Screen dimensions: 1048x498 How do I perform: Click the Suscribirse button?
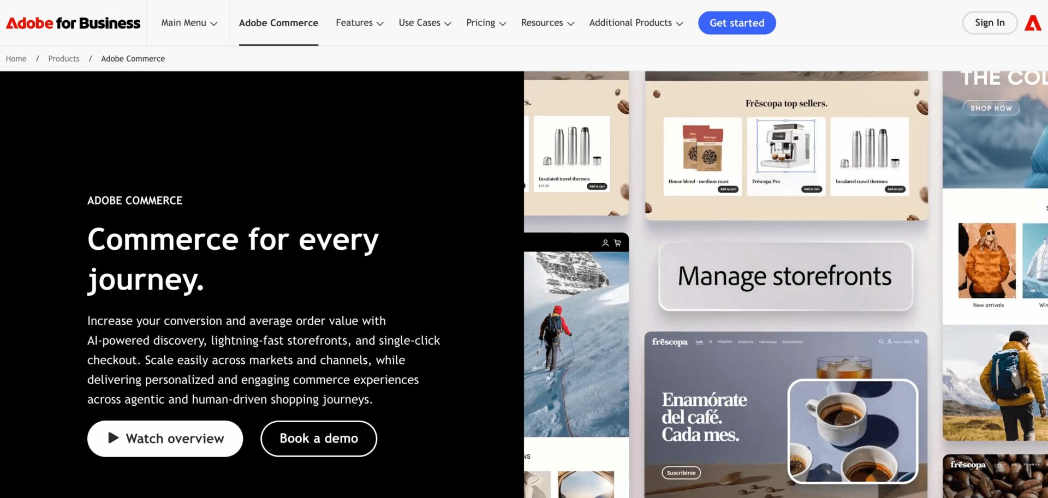681,473
